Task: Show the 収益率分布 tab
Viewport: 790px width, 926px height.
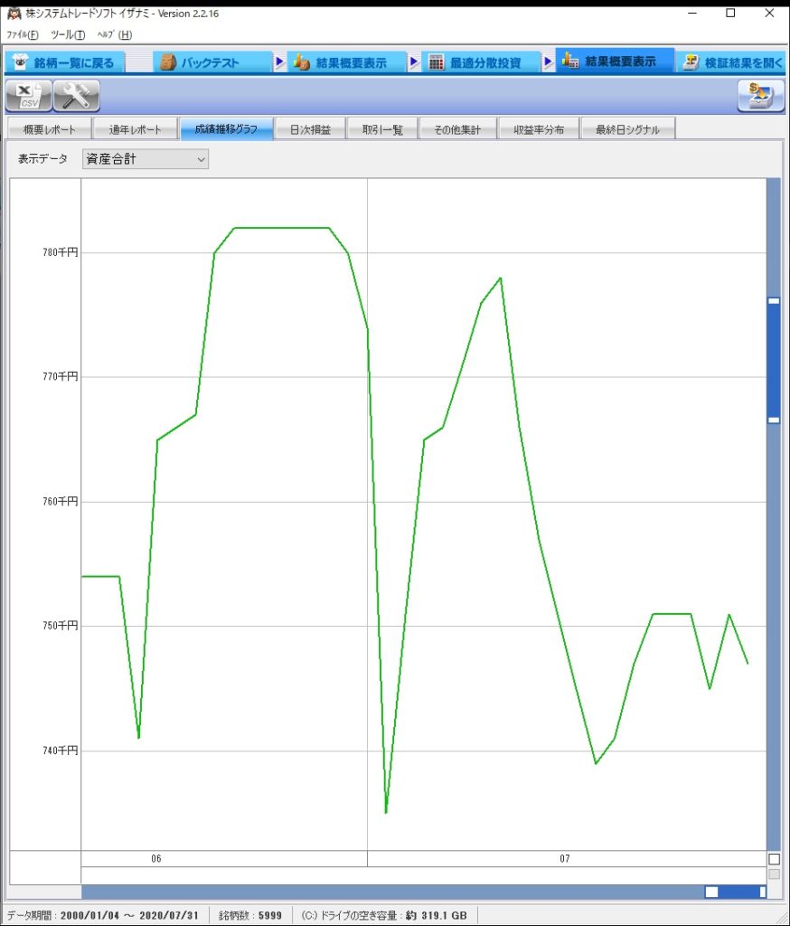Action: [x=539, y=129]
